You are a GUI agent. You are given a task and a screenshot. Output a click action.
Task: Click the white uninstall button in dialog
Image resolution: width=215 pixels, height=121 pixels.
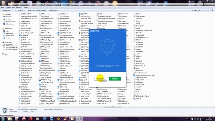100,79
